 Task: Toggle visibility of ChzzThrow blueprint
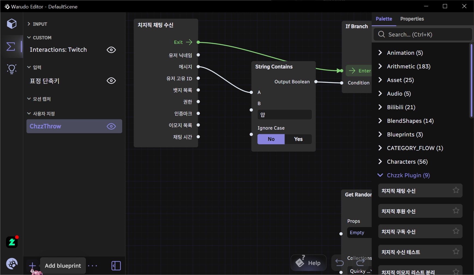[111, 126]
